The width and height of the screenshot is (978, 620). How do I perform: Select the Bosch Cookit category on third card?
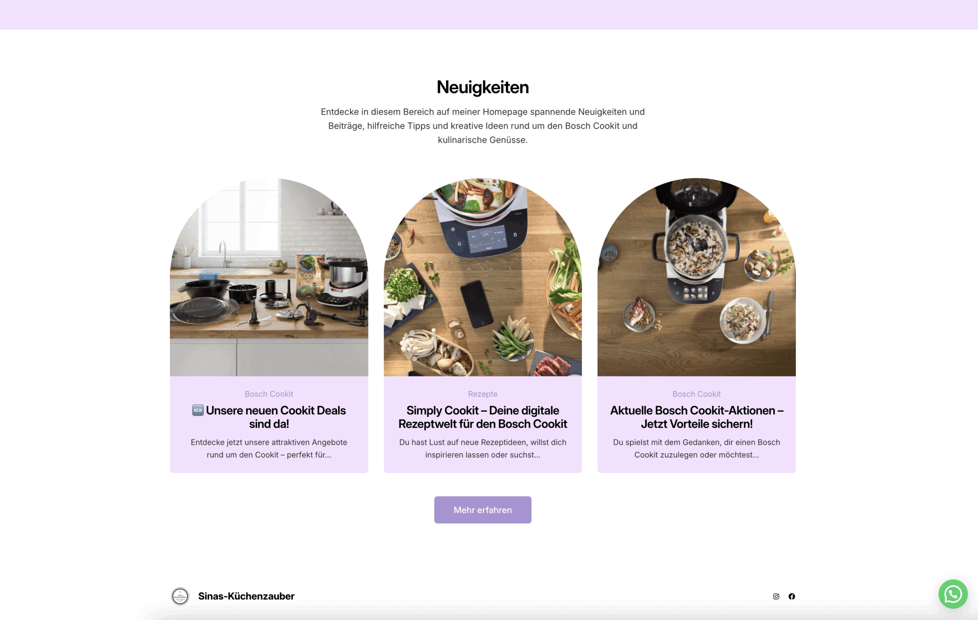tap(696, 394)
